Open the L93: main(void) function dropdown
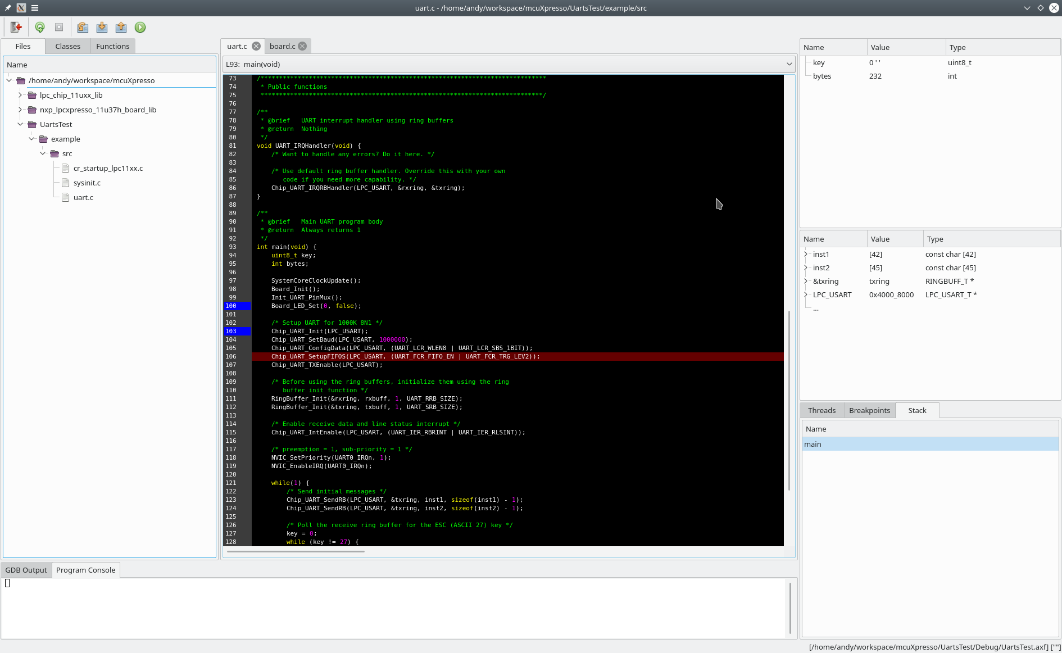The height and width of the screenshot is (653, 1062). coord(509,64)
